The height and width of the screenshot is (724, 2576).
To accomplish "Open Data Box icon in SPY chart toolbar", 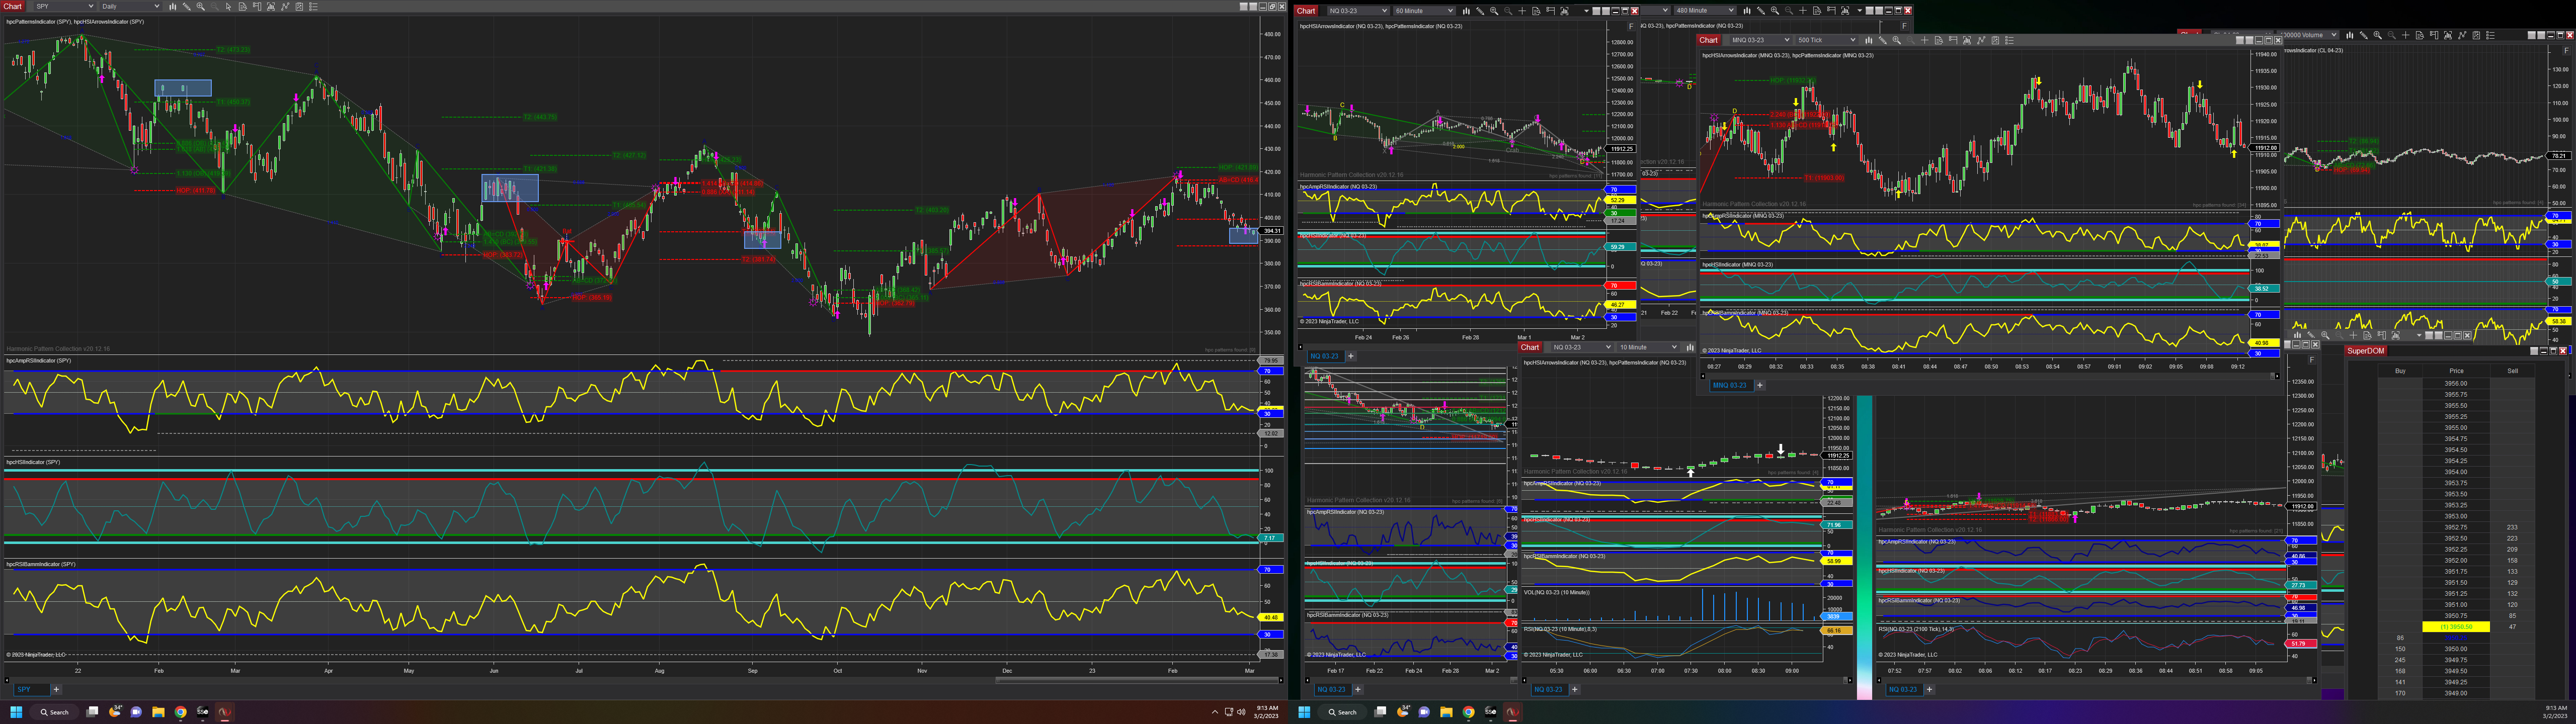I will point(243,6).
